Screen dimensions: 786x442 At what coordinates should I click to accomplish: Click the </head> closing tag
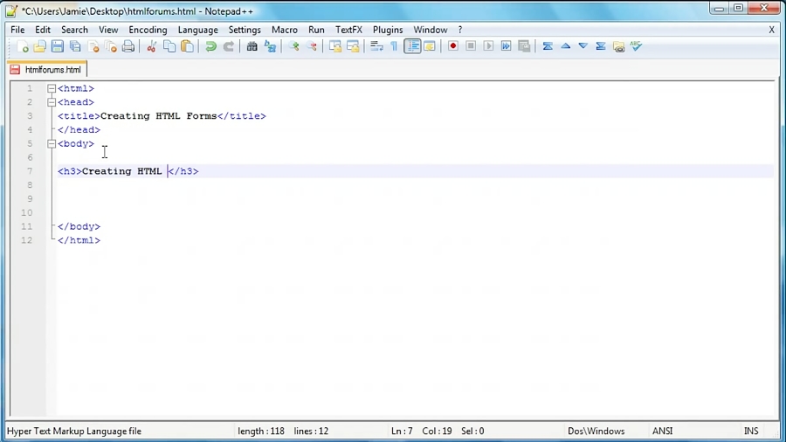pyautogui.click(x=79, y=130)
